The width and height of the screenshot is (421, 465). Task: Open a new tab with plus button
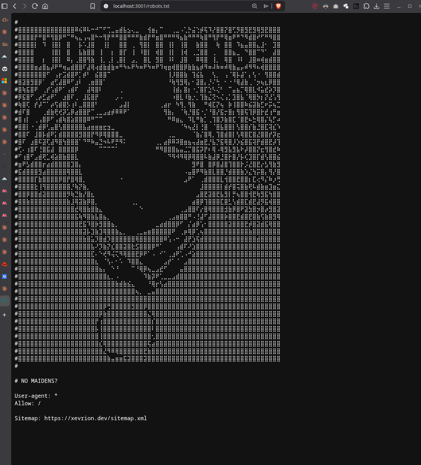(4, 315)
